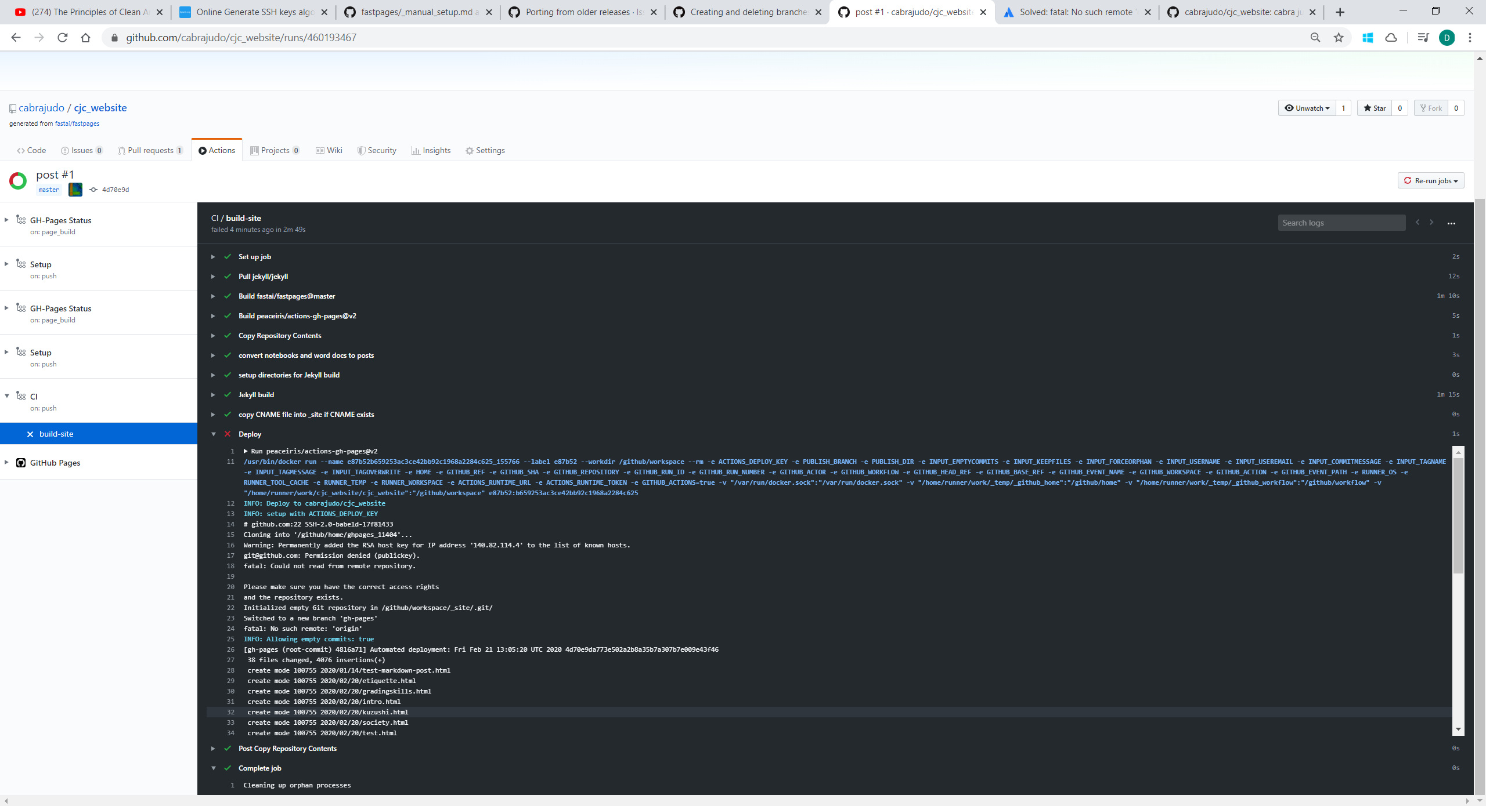Open log options via ellipsis icon
1486x806 pixels.
1452,223
